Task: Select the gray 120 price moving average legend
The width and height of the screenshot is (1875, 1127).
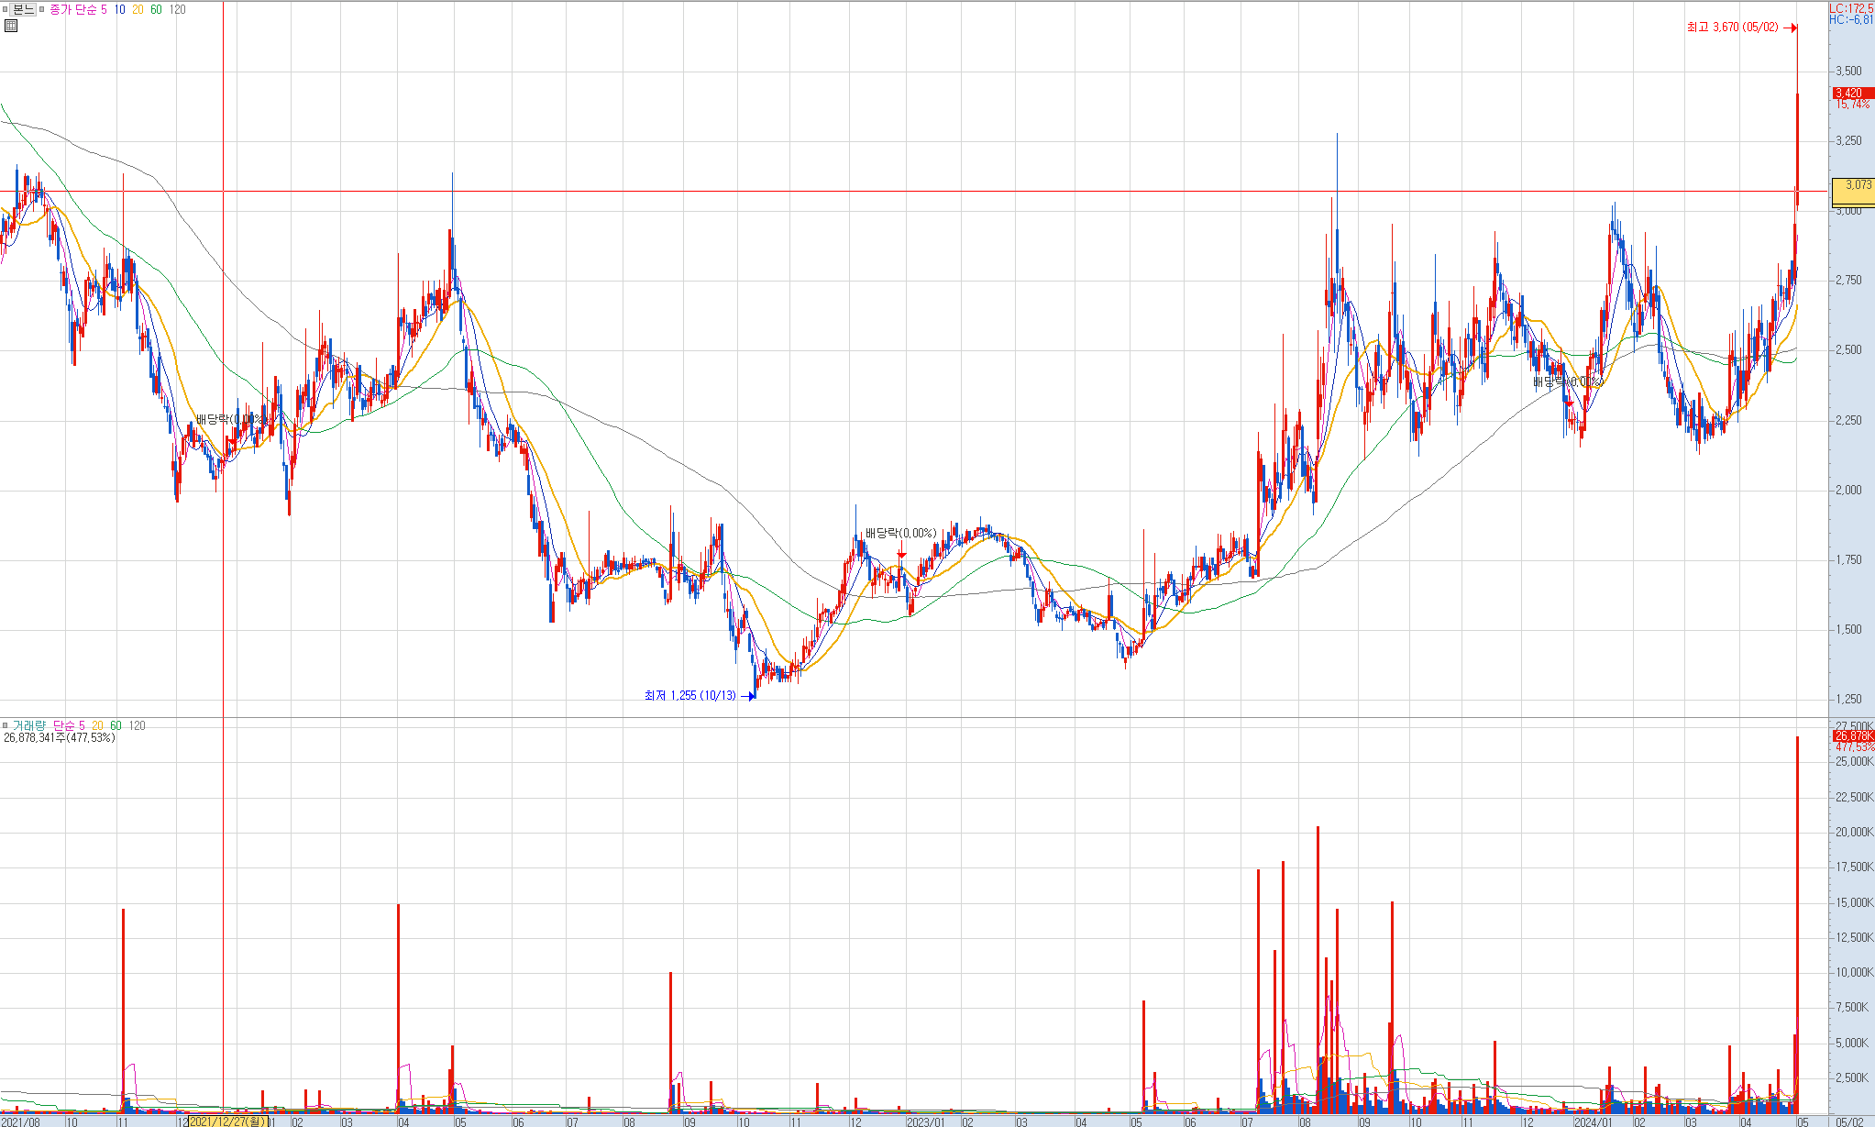Action: [178, 9]
